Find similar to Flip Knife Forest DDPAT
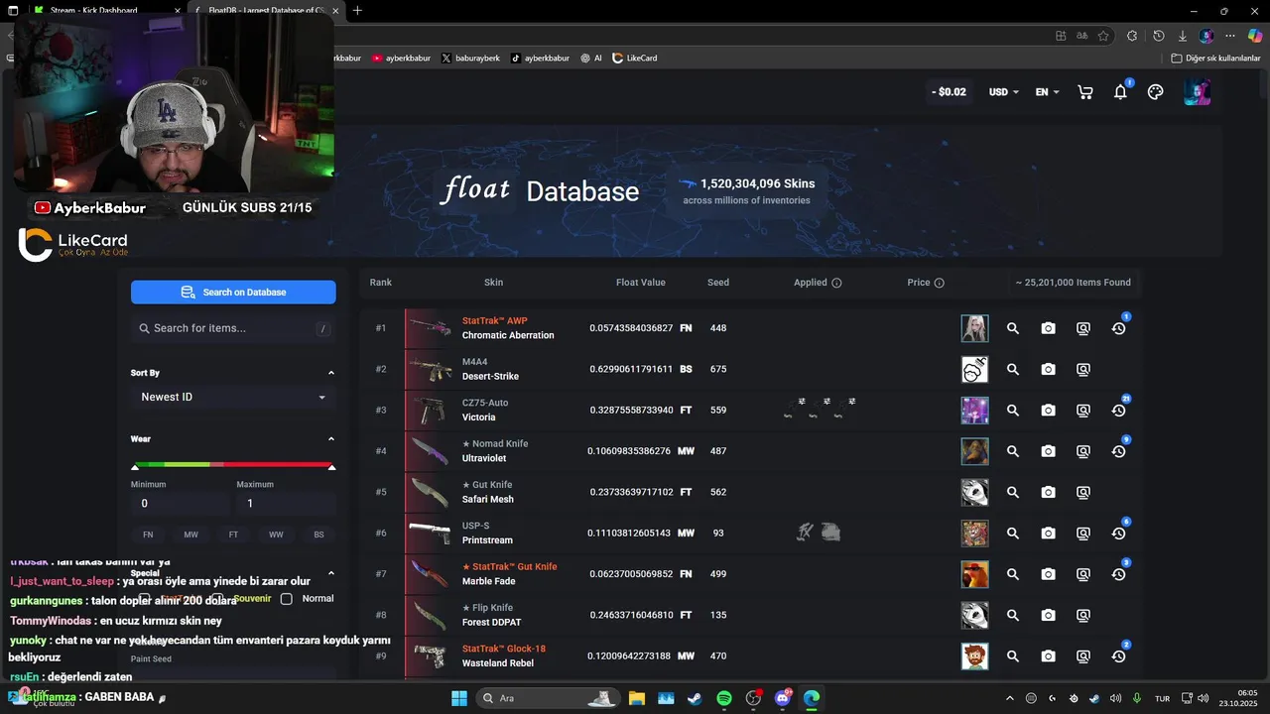 pos(1083,615)
